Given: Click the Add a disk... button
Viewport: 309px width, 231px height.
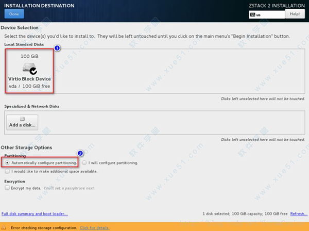Looking at the screenshot, I should 23,122.
